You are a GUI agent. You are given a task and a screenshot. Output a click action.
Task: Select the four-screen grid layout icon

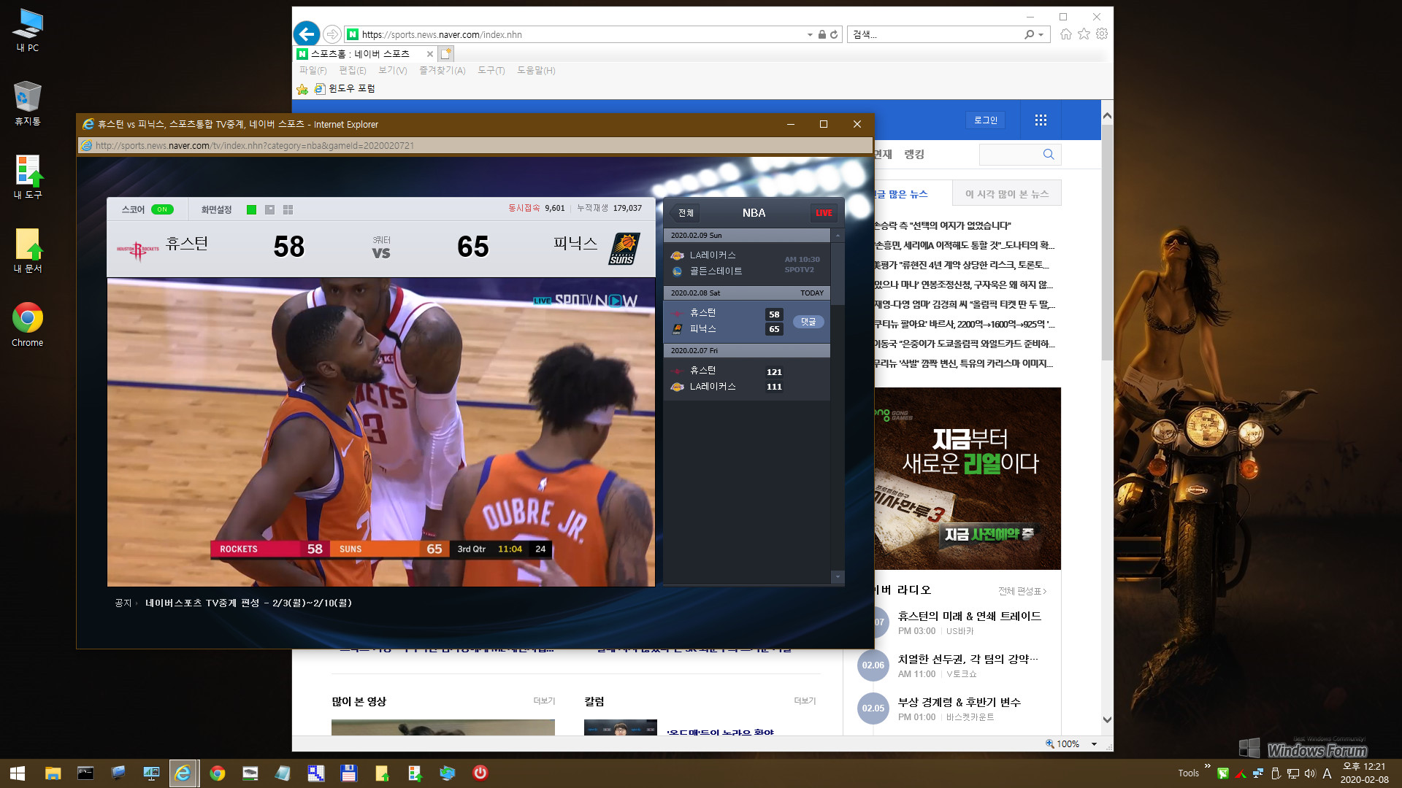(x=288, y=209)
